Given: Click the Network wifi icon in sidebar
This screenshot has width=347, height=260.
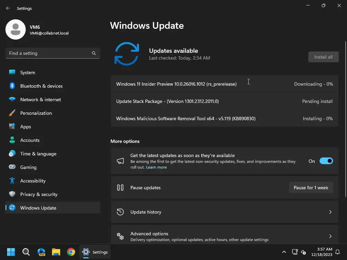Looking at the screenshot, I should click(12, 100).
